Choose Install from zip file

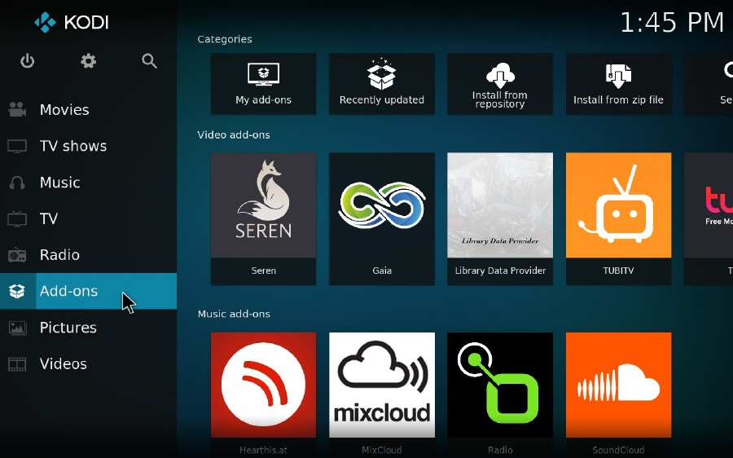pyautogui.click(x=618, y=84)
